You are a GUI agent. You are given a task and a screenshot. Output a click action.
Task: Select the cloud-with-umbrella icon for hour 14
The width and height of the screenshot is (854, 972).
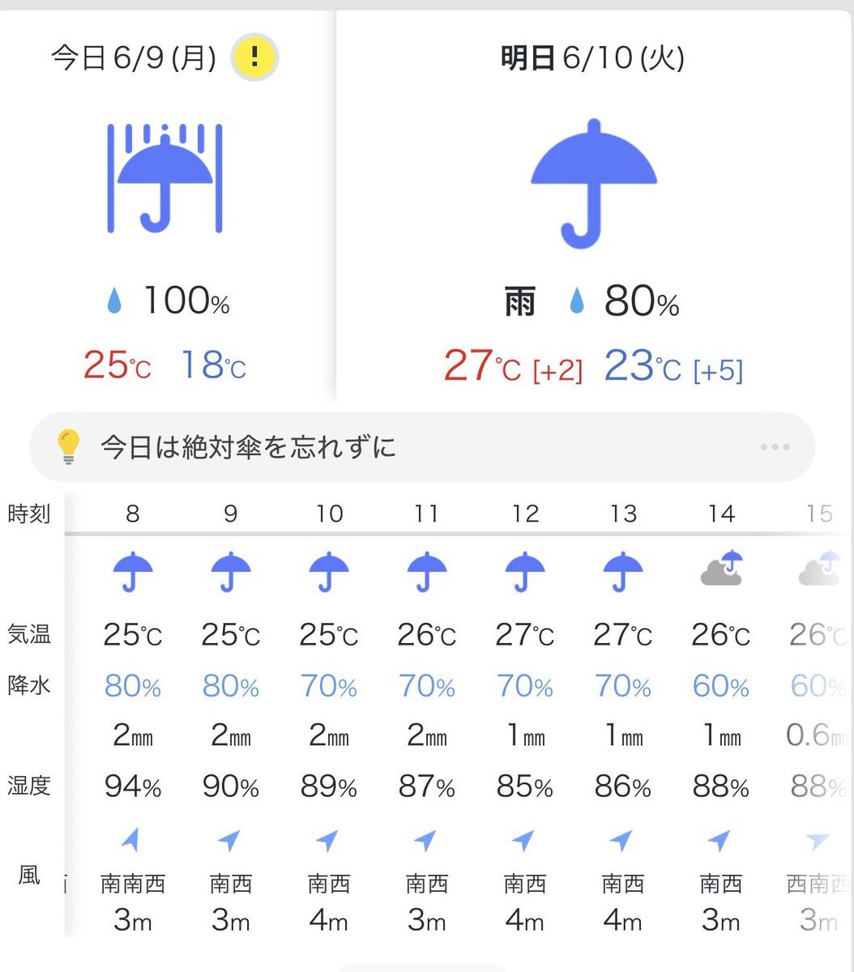coord(721,569)
